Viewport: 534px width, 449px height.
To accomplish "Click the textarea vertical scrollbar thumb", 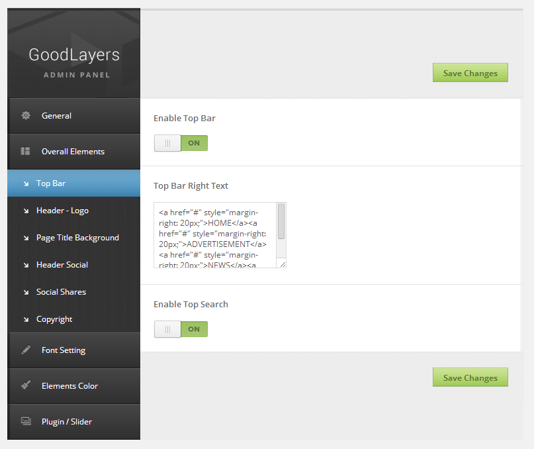I will pyautogui.click(x=281, y=222).
